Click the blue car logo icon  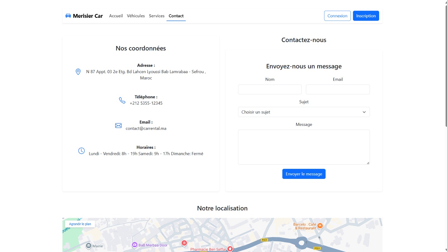(x=68, y=16)
